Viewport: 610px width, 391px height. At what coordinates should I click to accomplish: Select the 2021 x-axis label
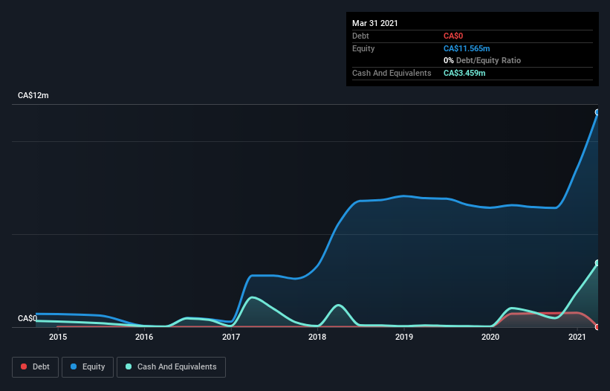coord(577,337)
